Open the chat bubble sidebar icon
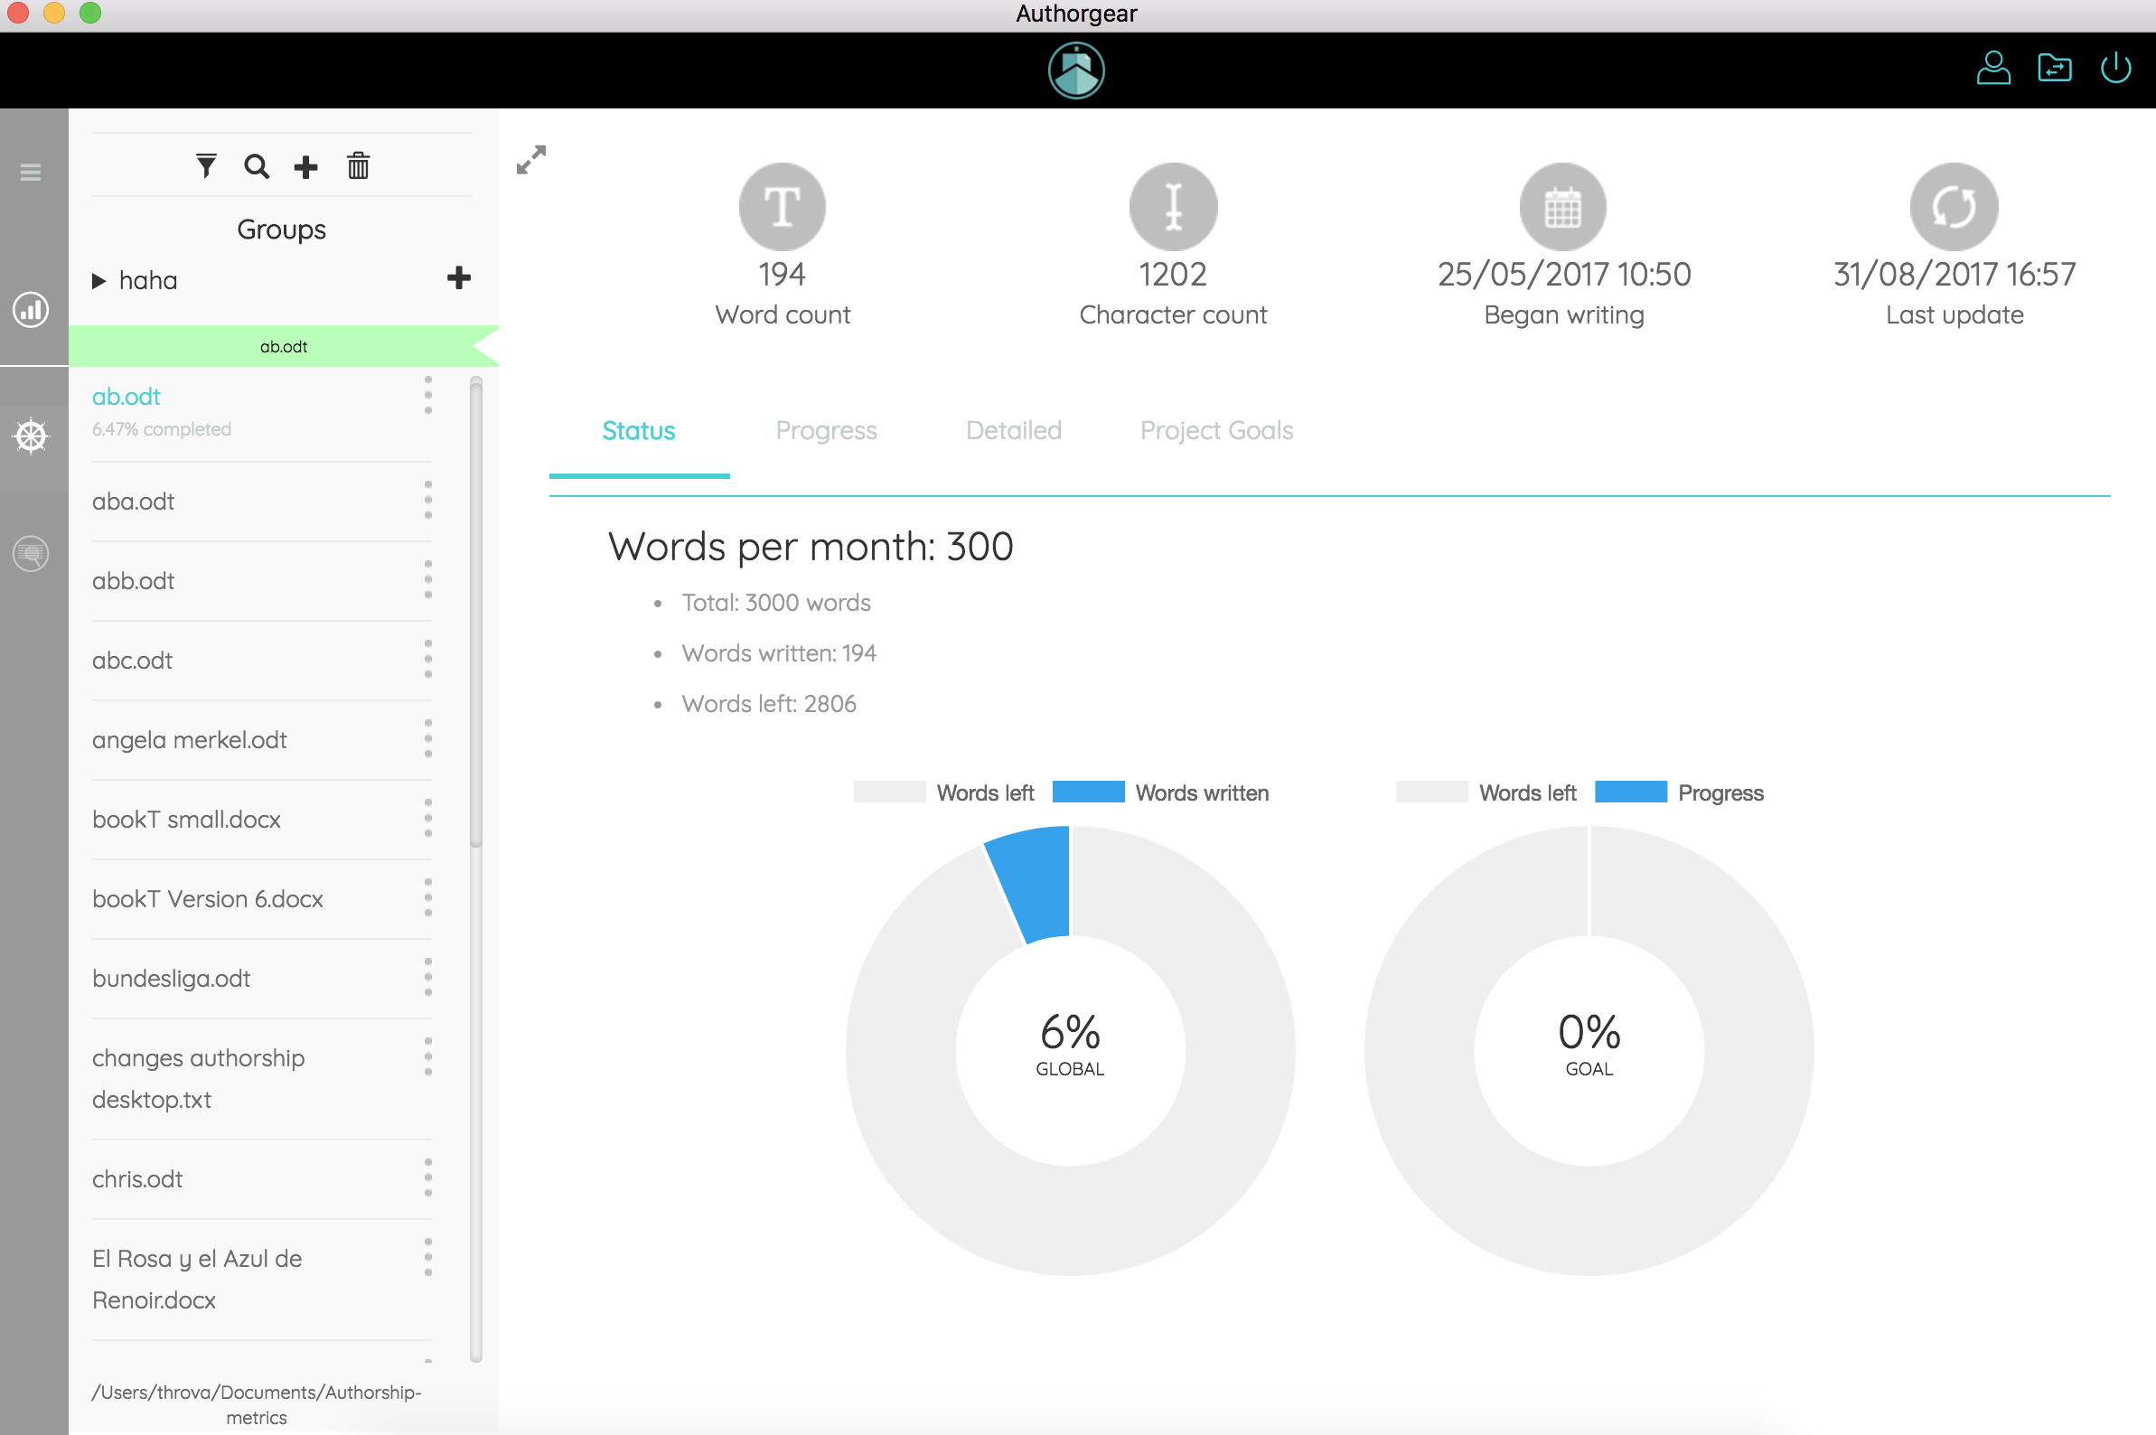 point(30,554)
